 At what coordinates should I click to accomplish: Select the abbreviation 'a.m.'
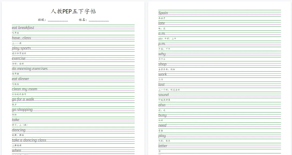pos(162,33)
